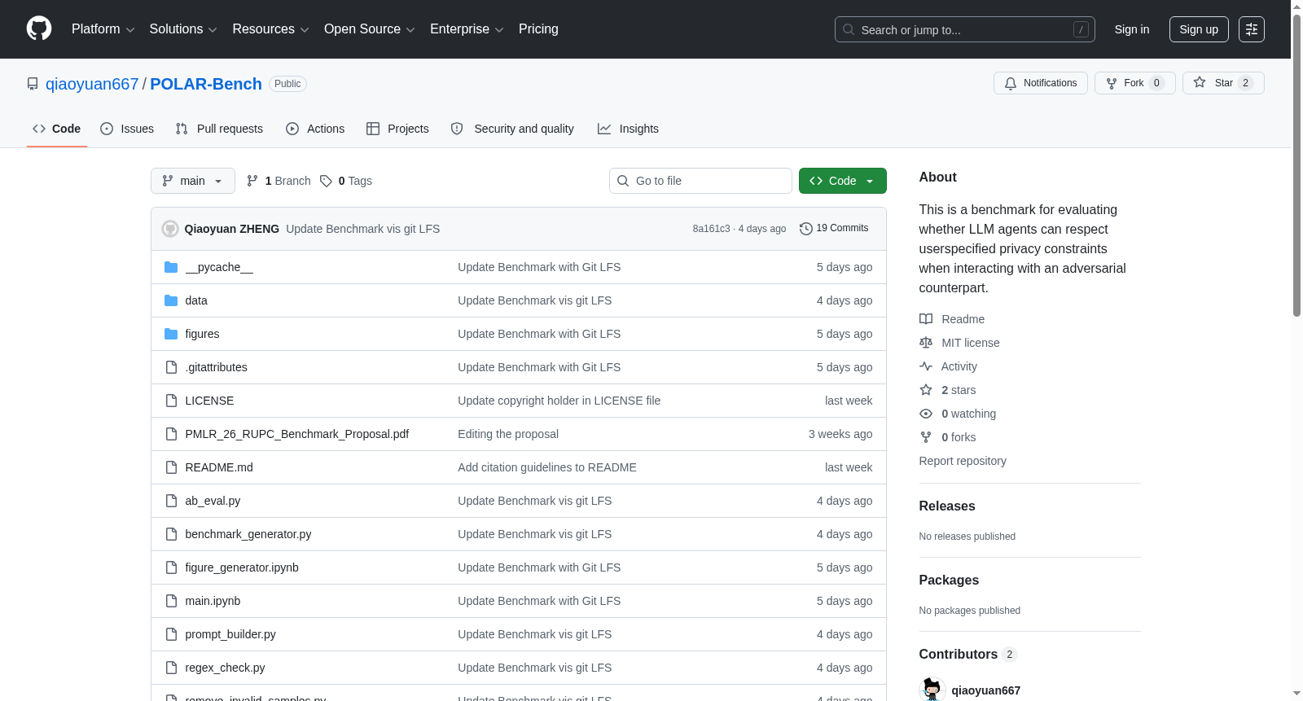Expand the Solutions menu
Viewport: 1303px width, 701px height.
[x=183, y=29]
